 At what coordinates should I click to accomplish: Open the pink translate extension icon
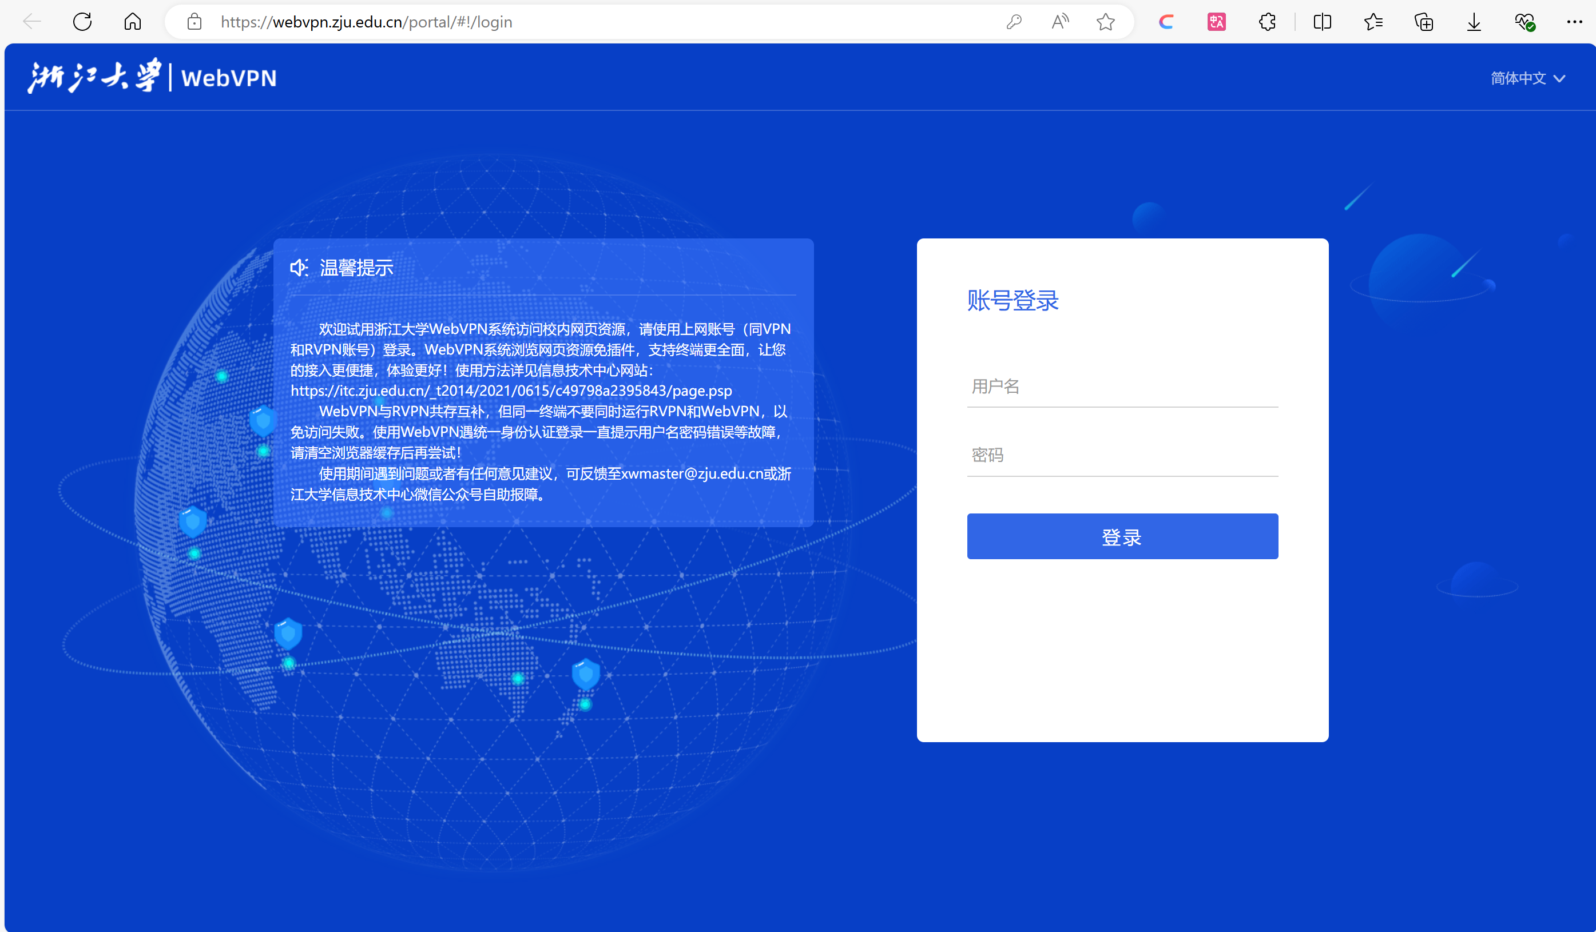click(x=1217, y=22)
